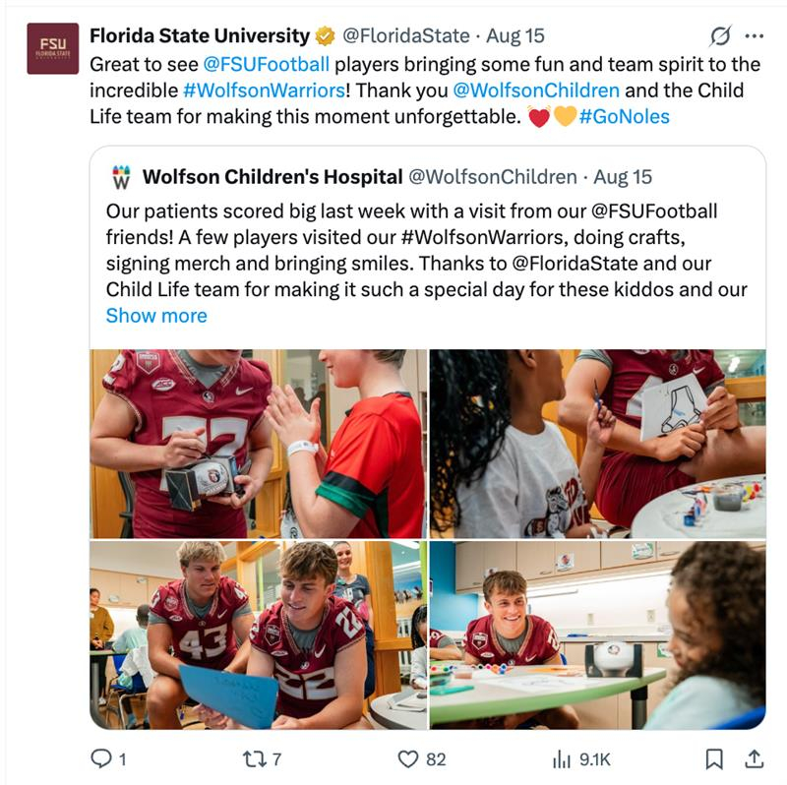Open the three-dot more options menu
The image size is (787, 785).
pyautogui.click(x=755, y=36)
